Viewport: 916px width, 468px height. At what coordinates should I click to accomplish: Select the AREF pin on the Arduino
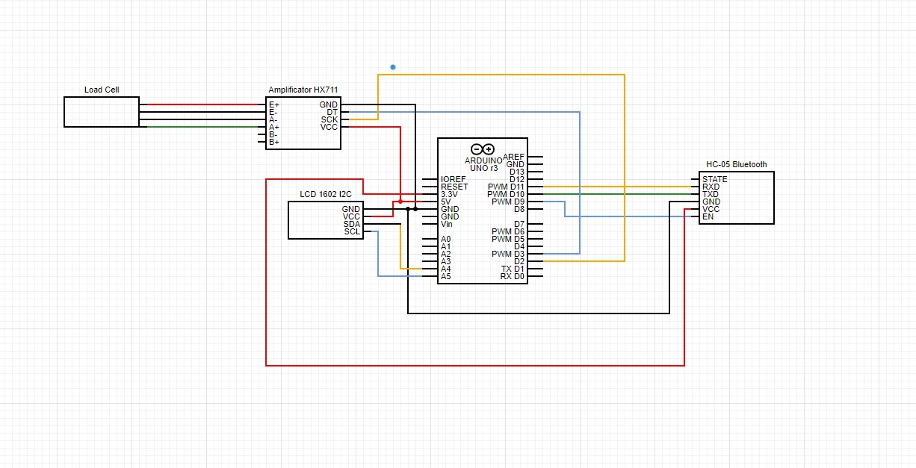click(514, 157)
